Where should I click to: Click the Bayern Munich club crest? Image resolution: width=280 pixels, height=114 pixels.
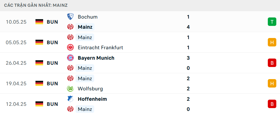(70, 58)
